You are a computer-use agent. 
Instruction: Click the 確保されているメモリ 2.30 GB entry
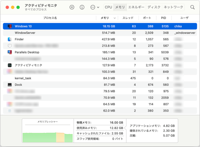[152, 131]
